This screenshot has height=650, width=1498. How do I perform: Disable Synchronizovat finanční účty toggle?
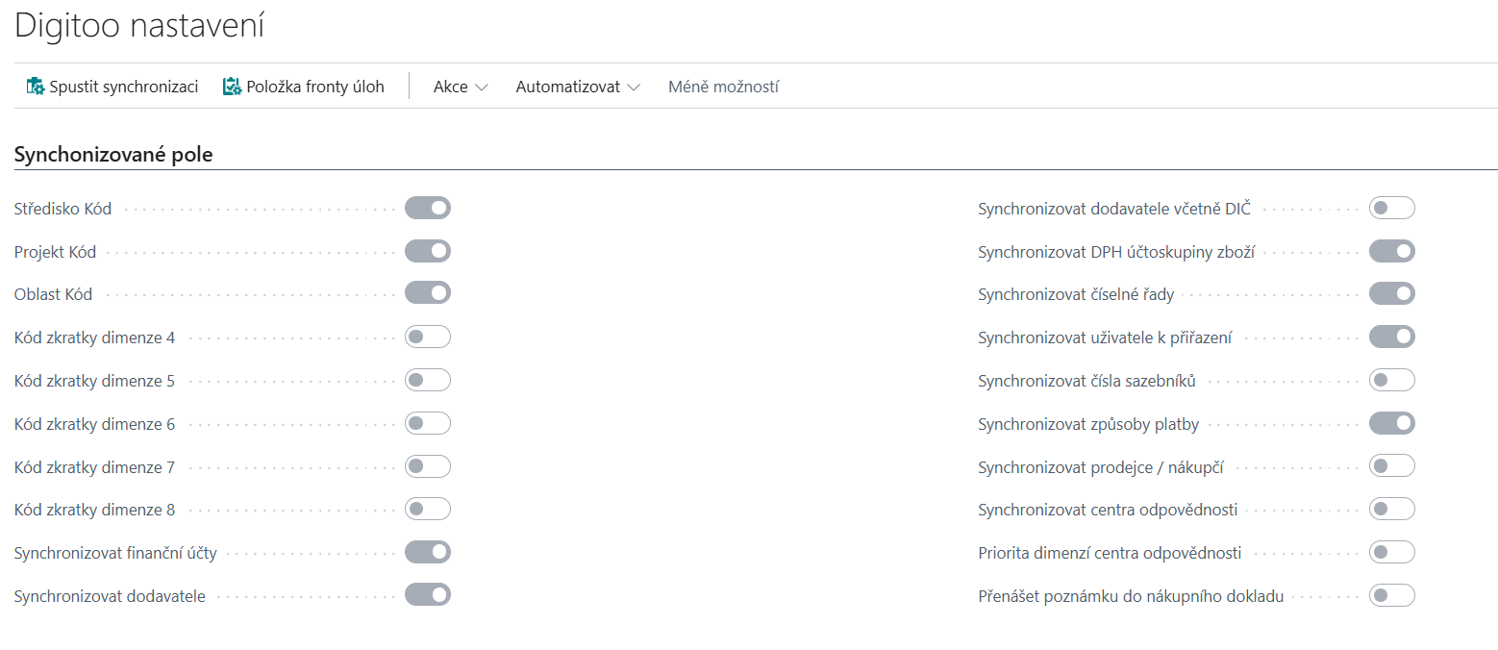tap(428, 552)
